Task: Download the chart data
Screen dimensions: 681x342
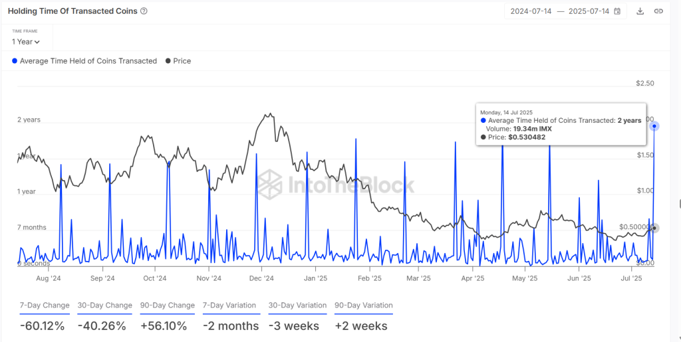Action: [640, 11]
